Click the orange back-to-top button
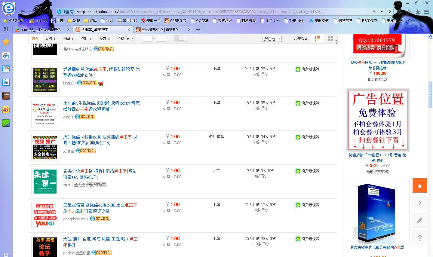 tap(420, 185)
